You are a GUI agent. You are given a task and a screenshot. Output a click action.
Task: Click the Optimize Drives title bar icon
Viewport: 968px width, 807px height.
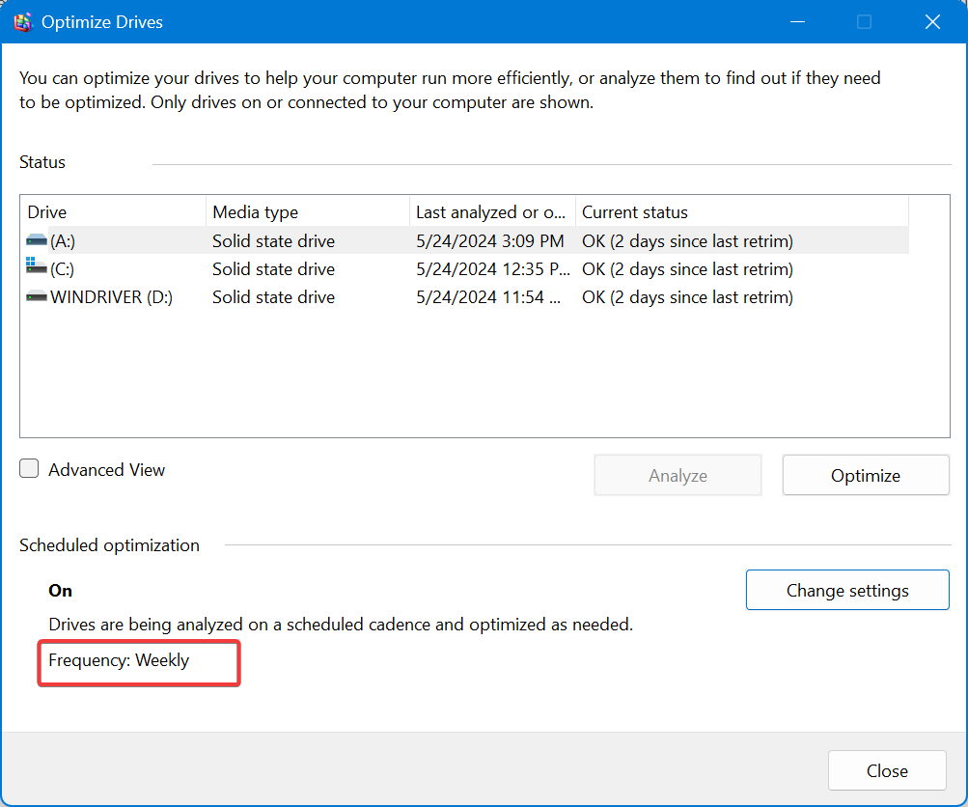pyautogui.click(x=23, y=21)
